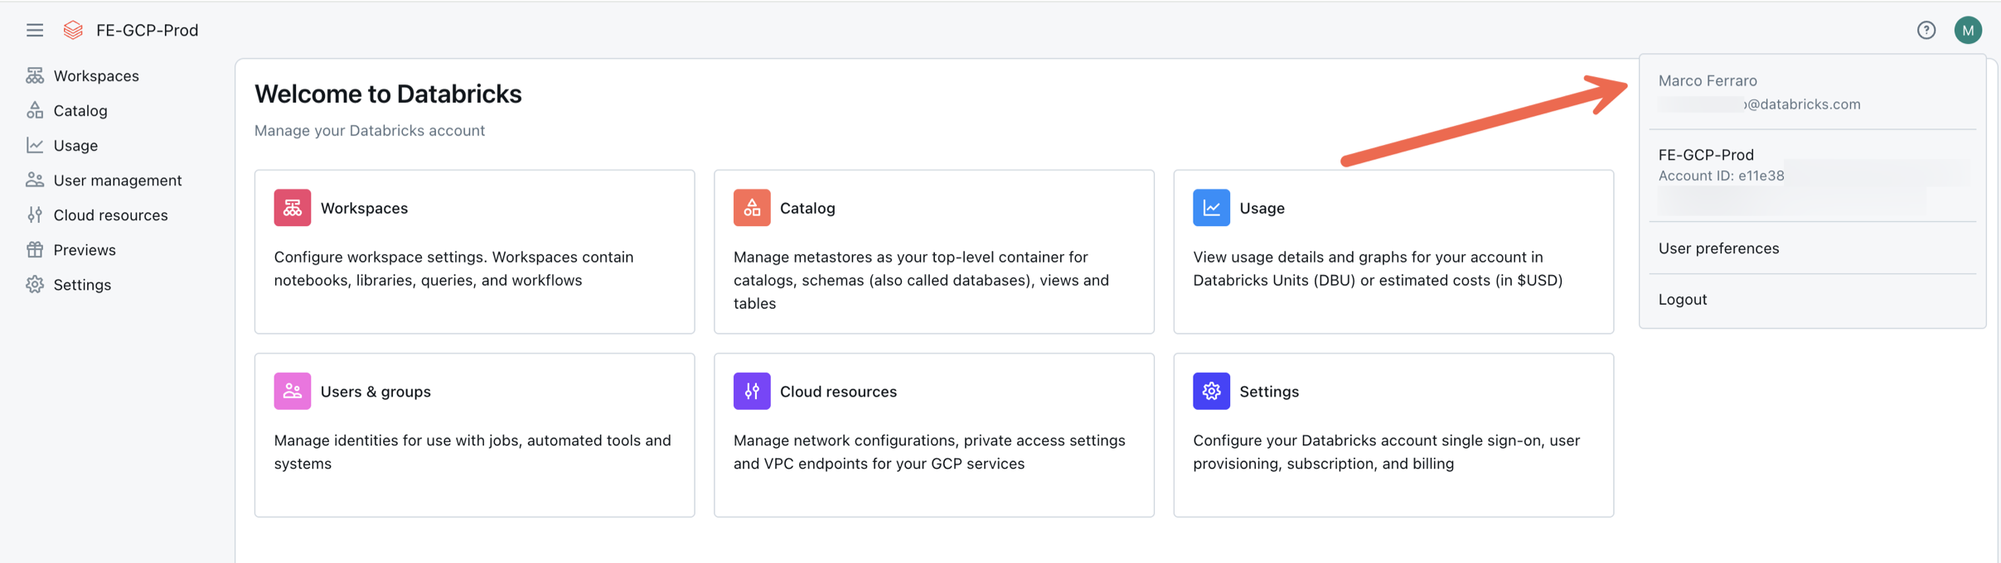The width and height of the screenshot is (2001, 563).
Task: Click the pink Workspaces card icon
Action: [293, 208]
